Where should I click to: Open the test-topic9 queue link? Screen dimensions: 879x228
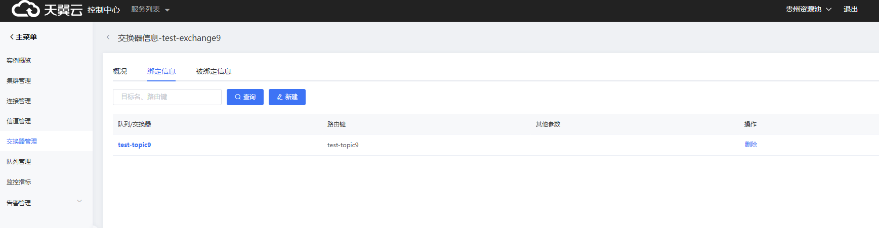(x=134, y=145)
